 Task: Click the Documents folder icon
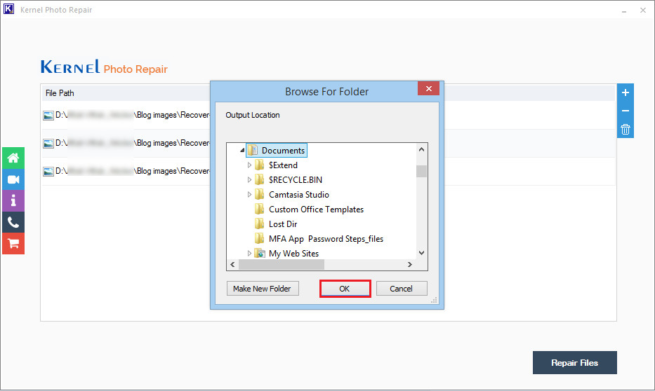253,150
